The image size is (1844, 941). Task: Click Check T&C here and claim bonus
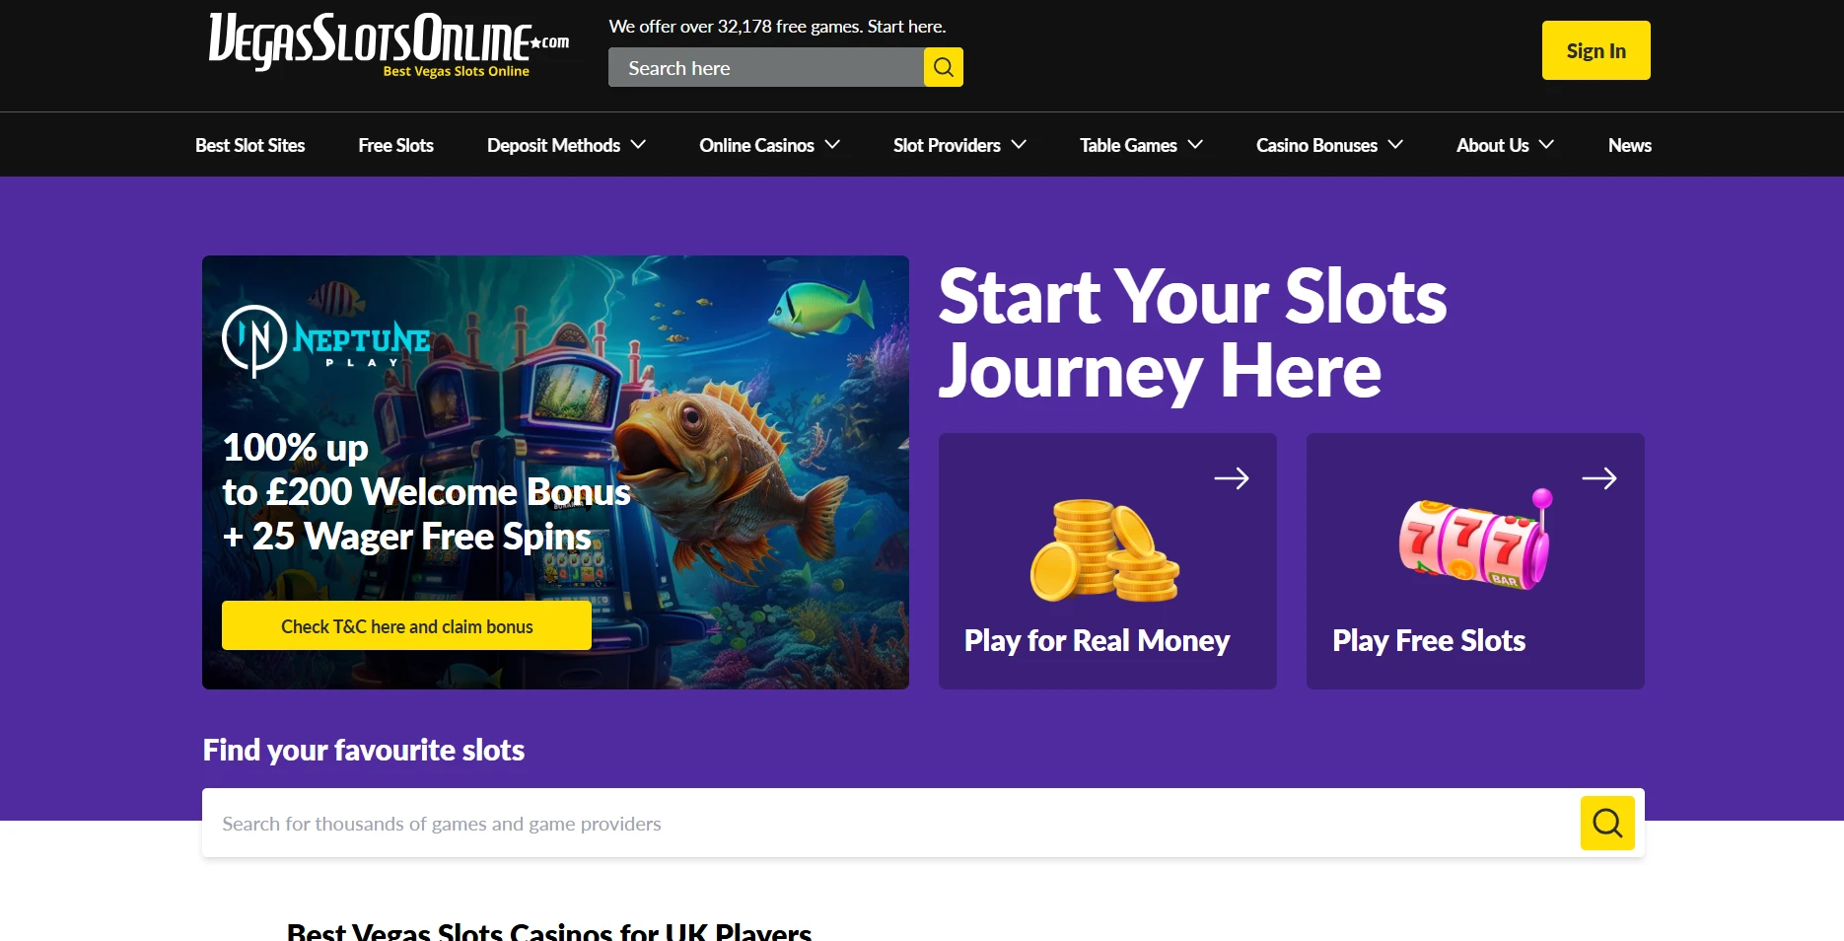(x=406, y=625)
